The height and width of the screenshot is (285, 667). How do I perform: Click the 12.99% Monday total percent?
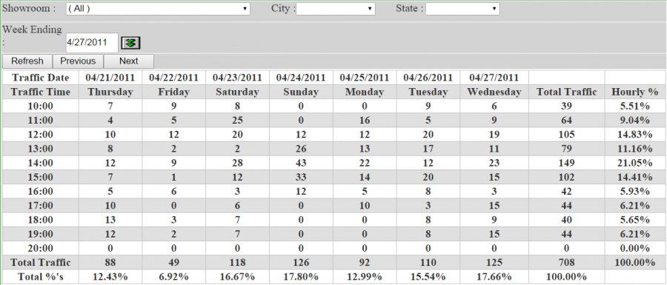[365, 277]
